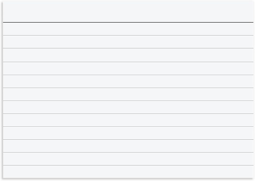Select the sixth ruled row below the header
Image resolution: width=255 pixels, height=181 pixels.
click(x=128, y=94)
